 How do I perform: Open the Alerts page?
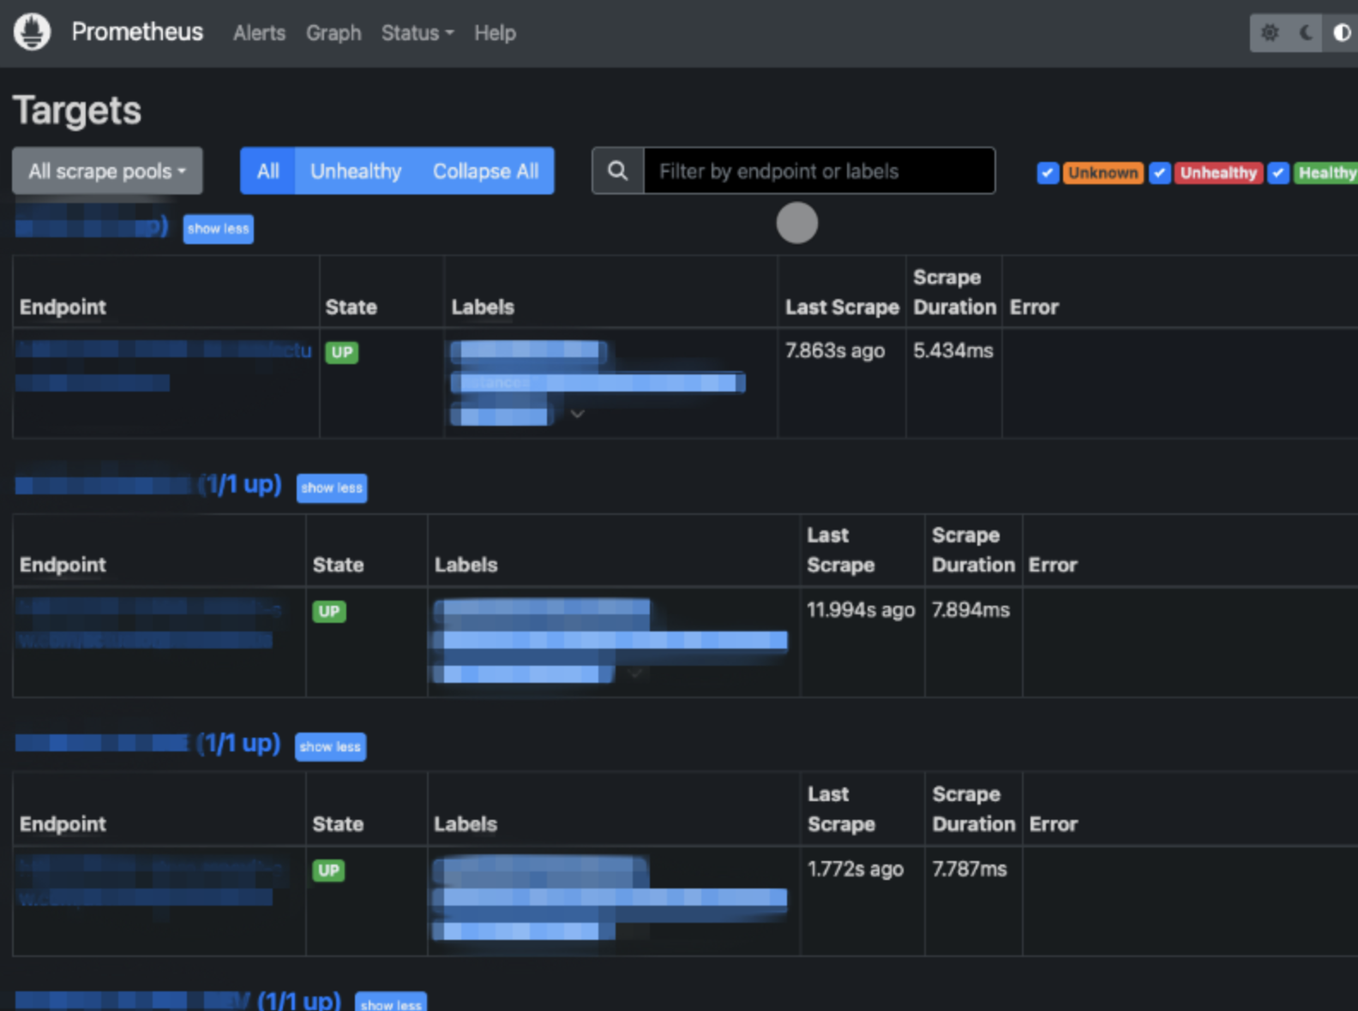coord(259,33)
